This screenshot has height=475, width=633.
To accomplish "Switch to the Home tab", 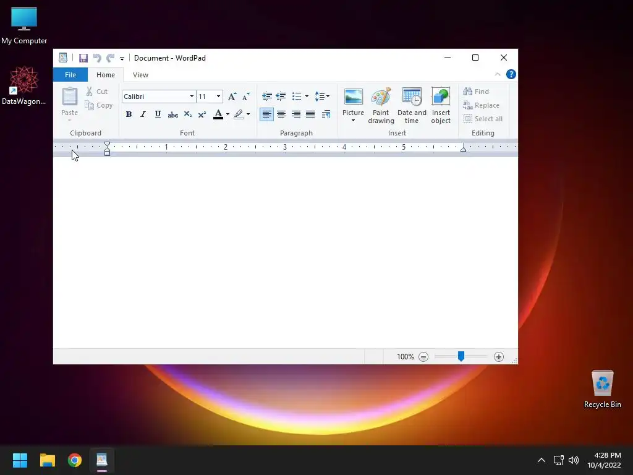I will point(105,75).
